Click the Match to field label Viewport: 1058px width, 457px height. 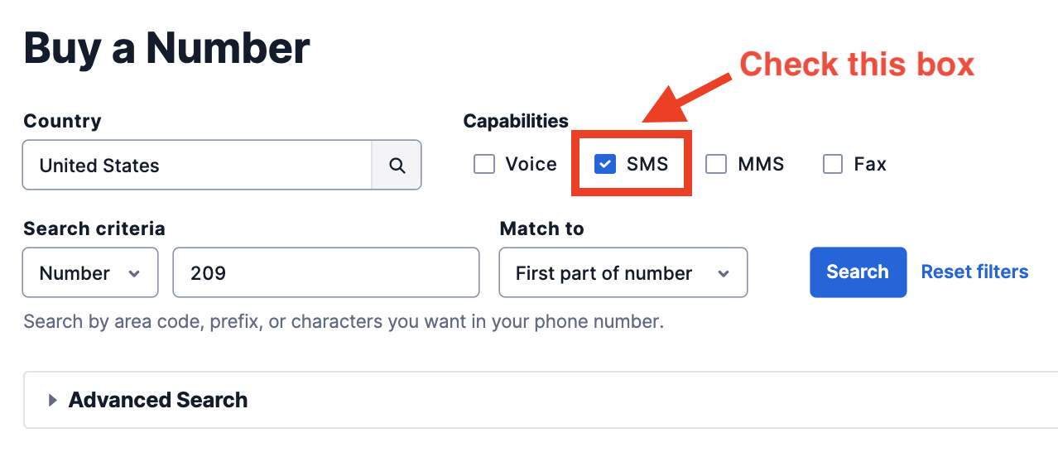[542, 228]
